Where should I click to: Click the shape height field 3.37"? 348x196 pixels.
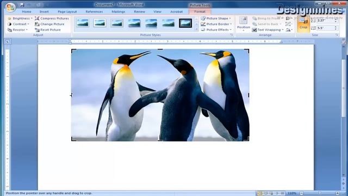(325, 21)
